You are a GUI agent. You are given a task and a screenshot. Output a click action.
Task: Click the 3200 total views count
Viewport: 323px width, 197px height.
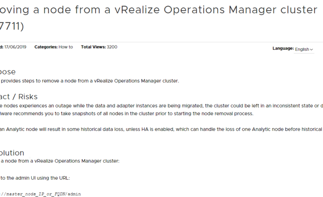(112, 47)
